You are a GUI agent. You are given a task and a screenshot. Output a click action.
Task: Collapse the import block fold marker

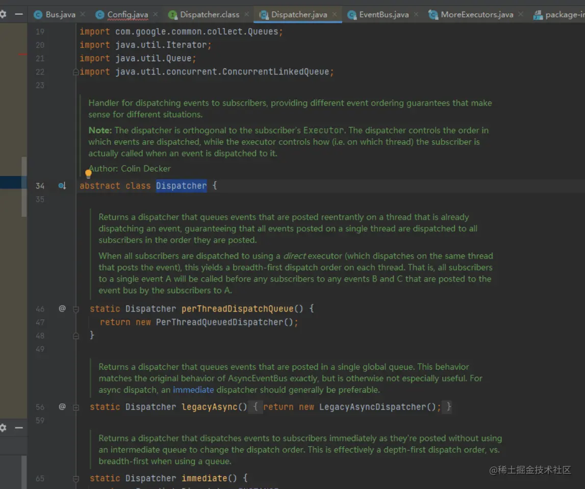coord(75,71)
